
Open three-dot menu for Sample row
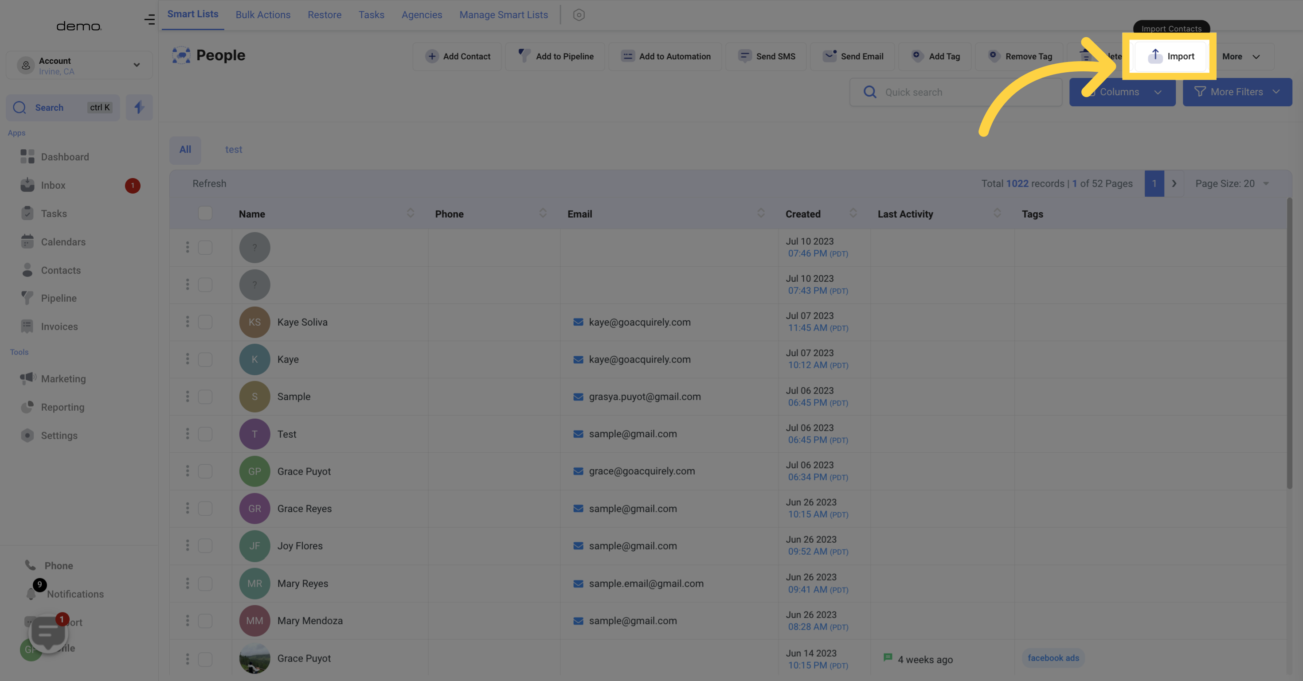point(187,397)
